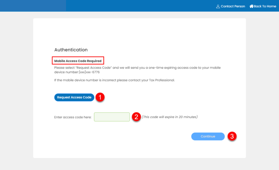Focus the access code input field
Screen dimensions: 279x170
[x=112, y=117]
